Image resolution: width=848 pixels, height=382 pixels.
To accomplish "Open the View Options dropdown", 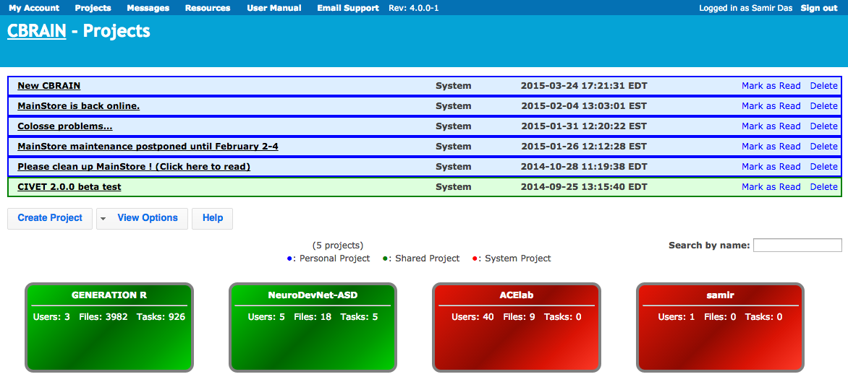I will (142, 218).
